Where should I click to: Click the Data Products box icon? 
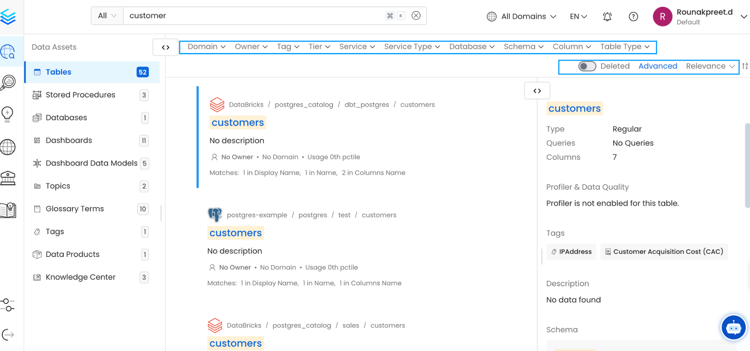[x=37, y=254]
